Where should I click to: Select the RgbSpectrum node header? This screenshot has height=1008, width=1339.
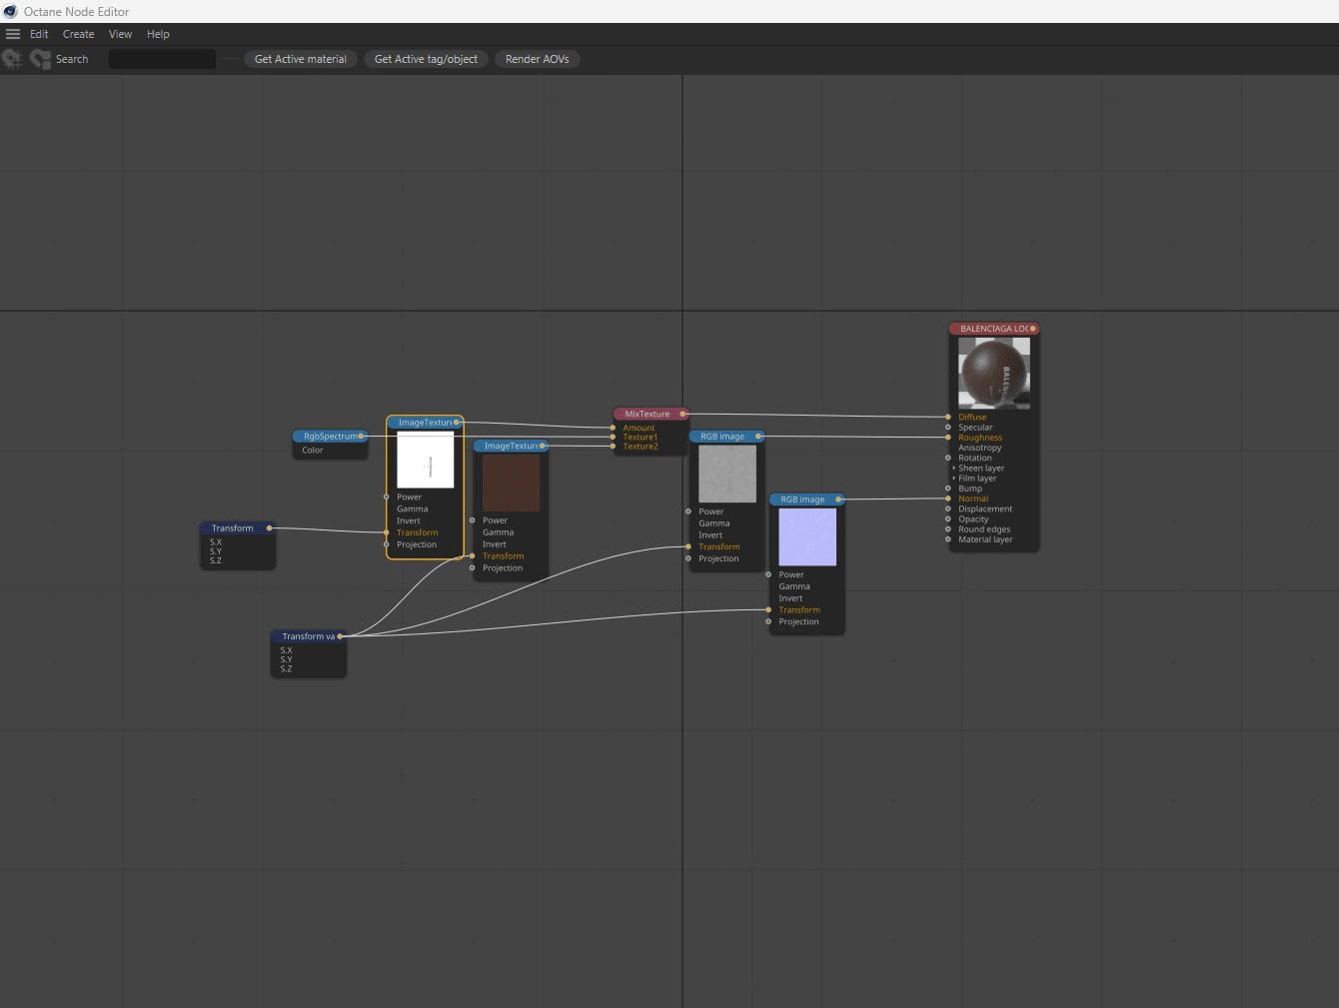pyautogui.click(x=330, y=437)
